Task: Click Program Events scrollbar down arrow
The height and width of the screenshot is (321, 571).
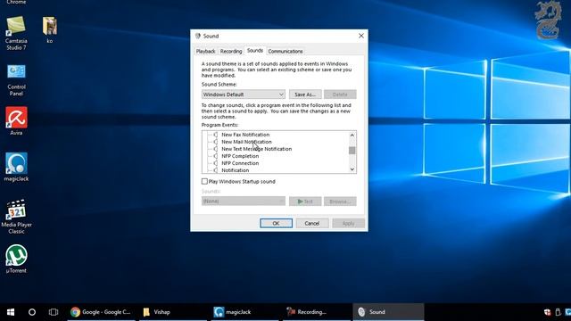Action: [352, 169]
